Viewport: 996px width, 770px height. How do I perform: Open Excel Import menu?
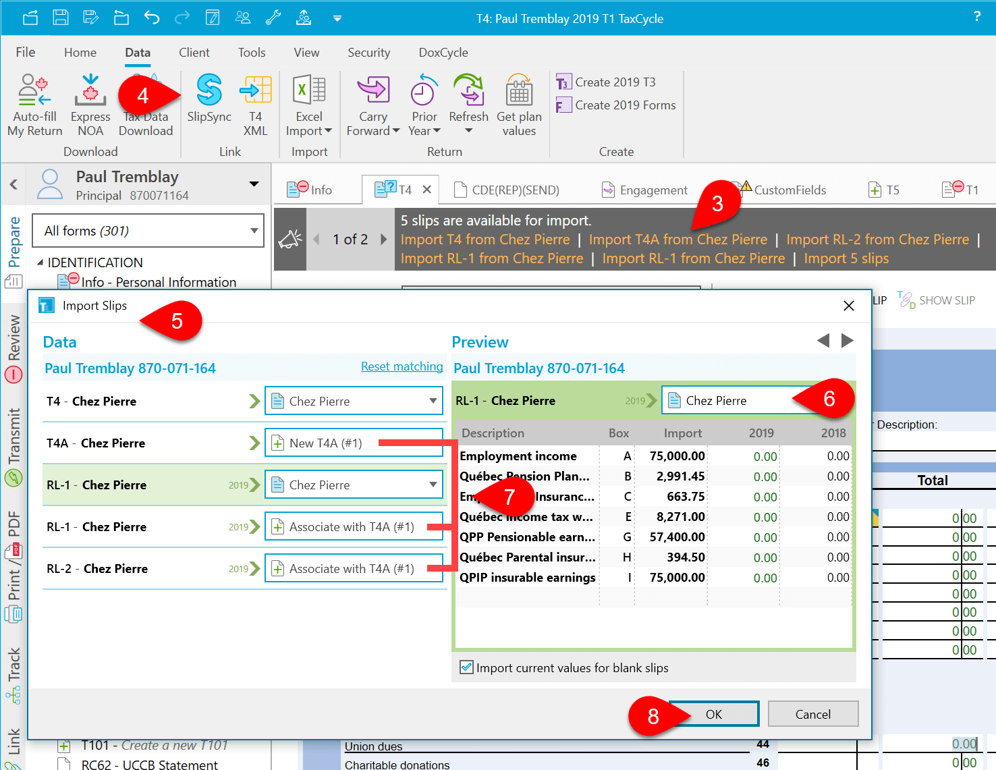pyautogui.click(x=309, y=105)
